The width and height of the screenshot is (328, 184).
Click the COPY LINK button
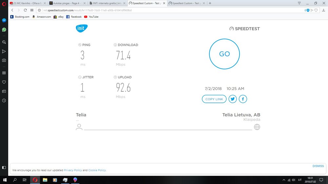pyautogui.click(x=214, y=99)
